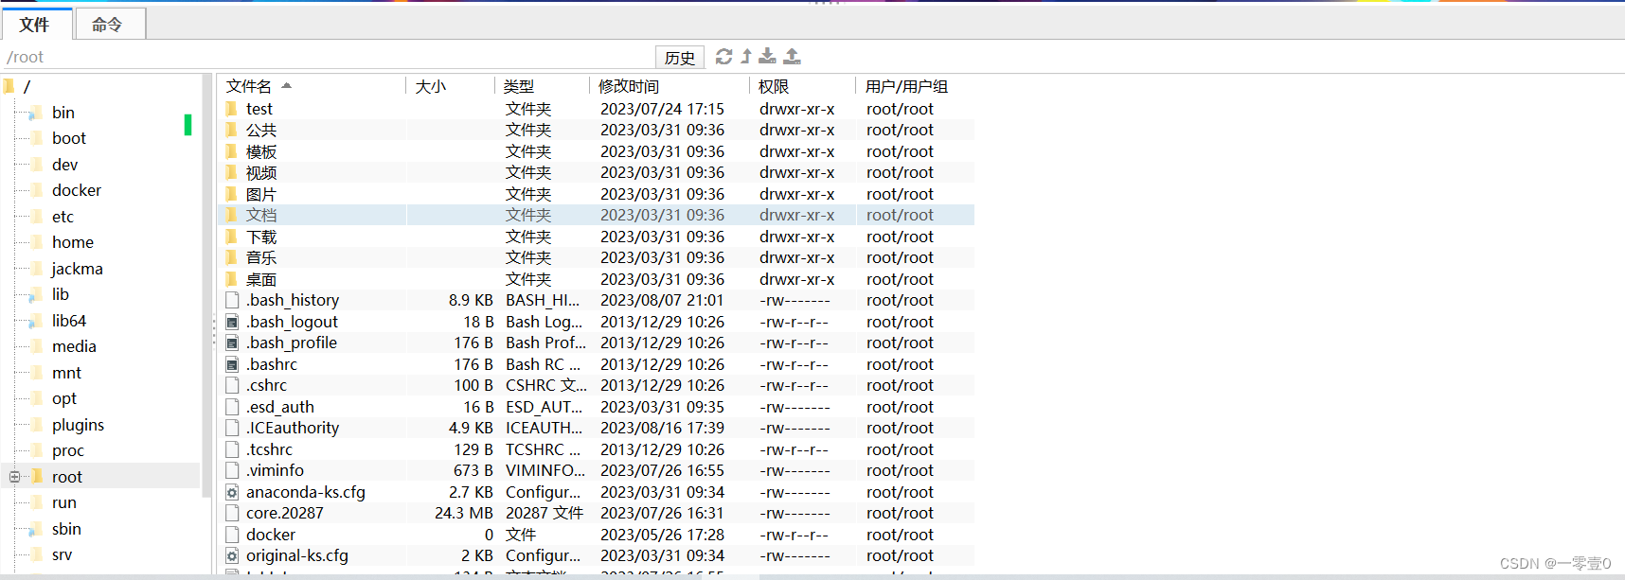
Task: Click the -rw------- permission of .bash_history
Action: tap(795, 300)
